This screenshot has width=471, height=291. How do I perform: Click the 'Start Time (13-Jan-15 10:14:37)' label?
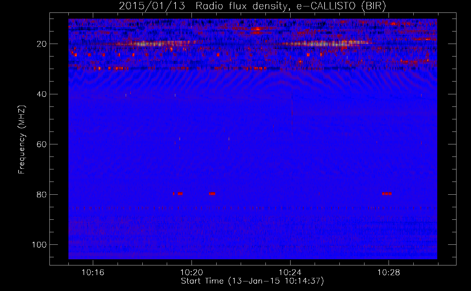pos(252,281)
